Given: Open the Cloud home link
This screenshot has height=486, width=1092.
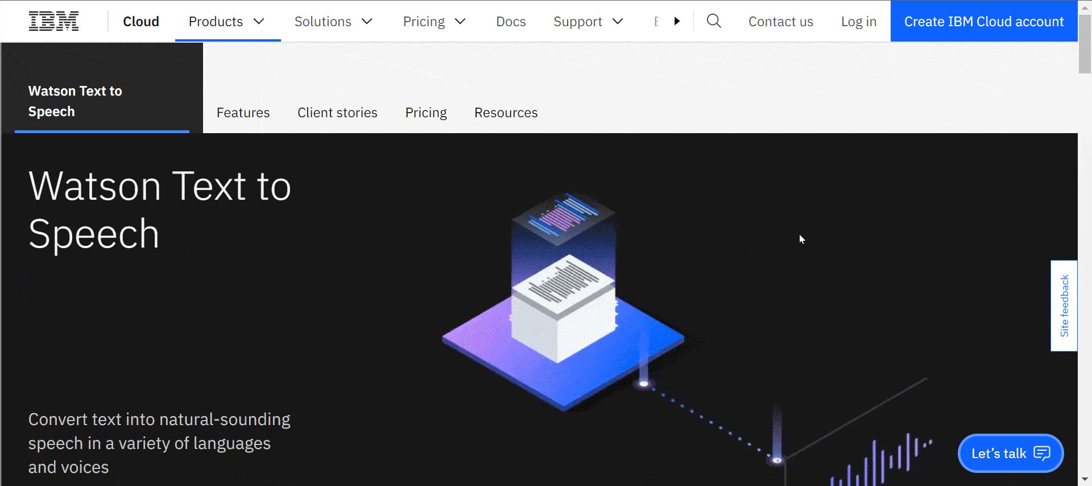Looking at the screenshot, I should pos(141,22).
